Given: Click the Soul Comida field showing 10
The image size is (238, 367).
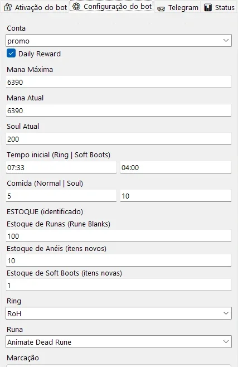Looking at the screenshot, I should click(x=176, y=196).
